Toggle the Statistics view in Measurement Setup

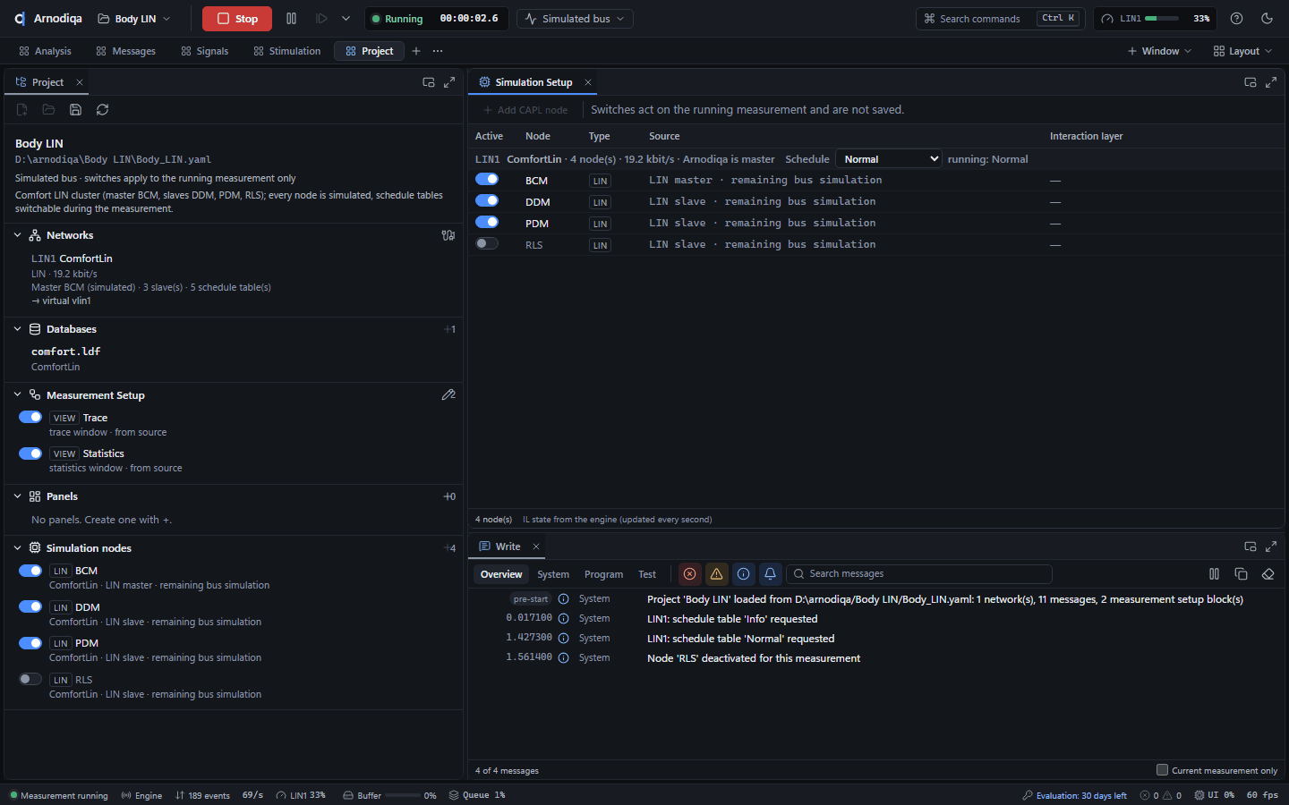point(30,453)
